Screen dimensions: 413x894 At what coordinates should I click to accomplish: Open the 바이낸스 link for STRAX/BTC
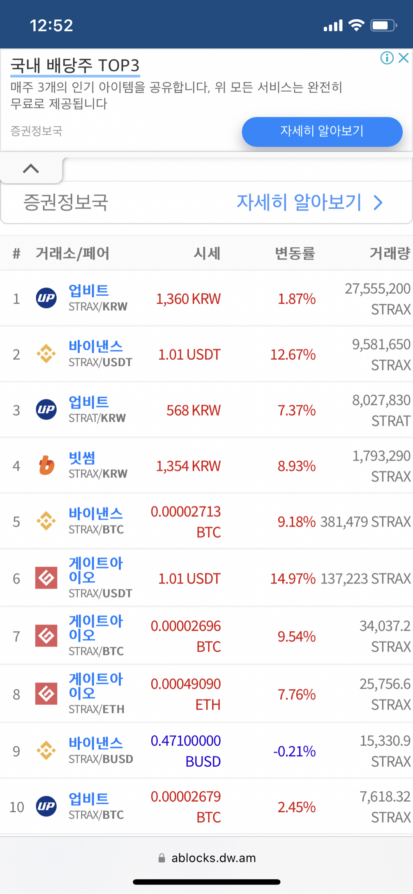click(x=96, y=513)
